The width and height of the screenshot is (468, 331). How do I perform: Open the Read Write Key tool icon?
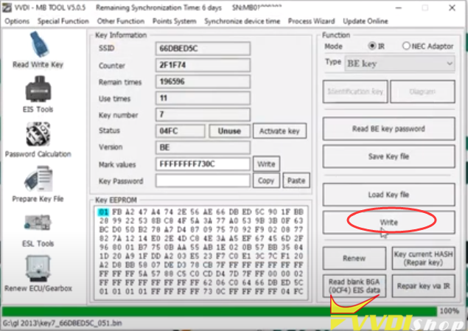(x=38, y=50)
